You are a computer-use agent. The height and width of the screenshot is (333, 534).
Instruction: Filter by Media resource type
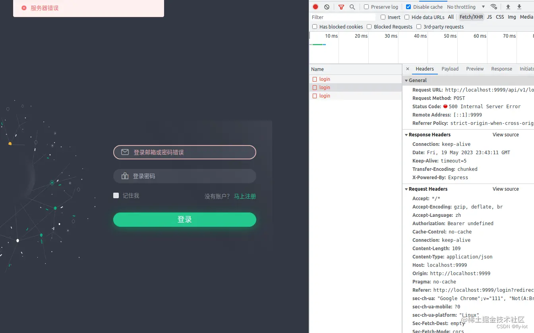pos(526,17)
